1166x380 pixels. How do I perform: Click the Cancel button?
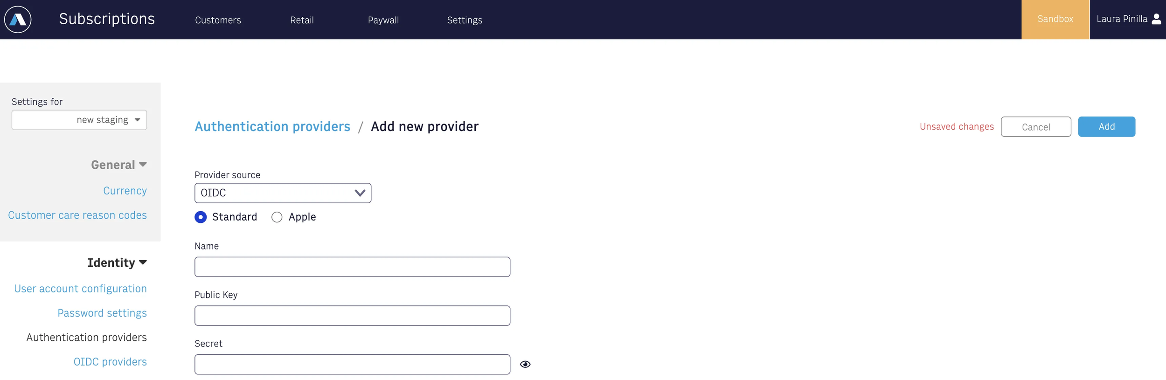click(1036, 127)
